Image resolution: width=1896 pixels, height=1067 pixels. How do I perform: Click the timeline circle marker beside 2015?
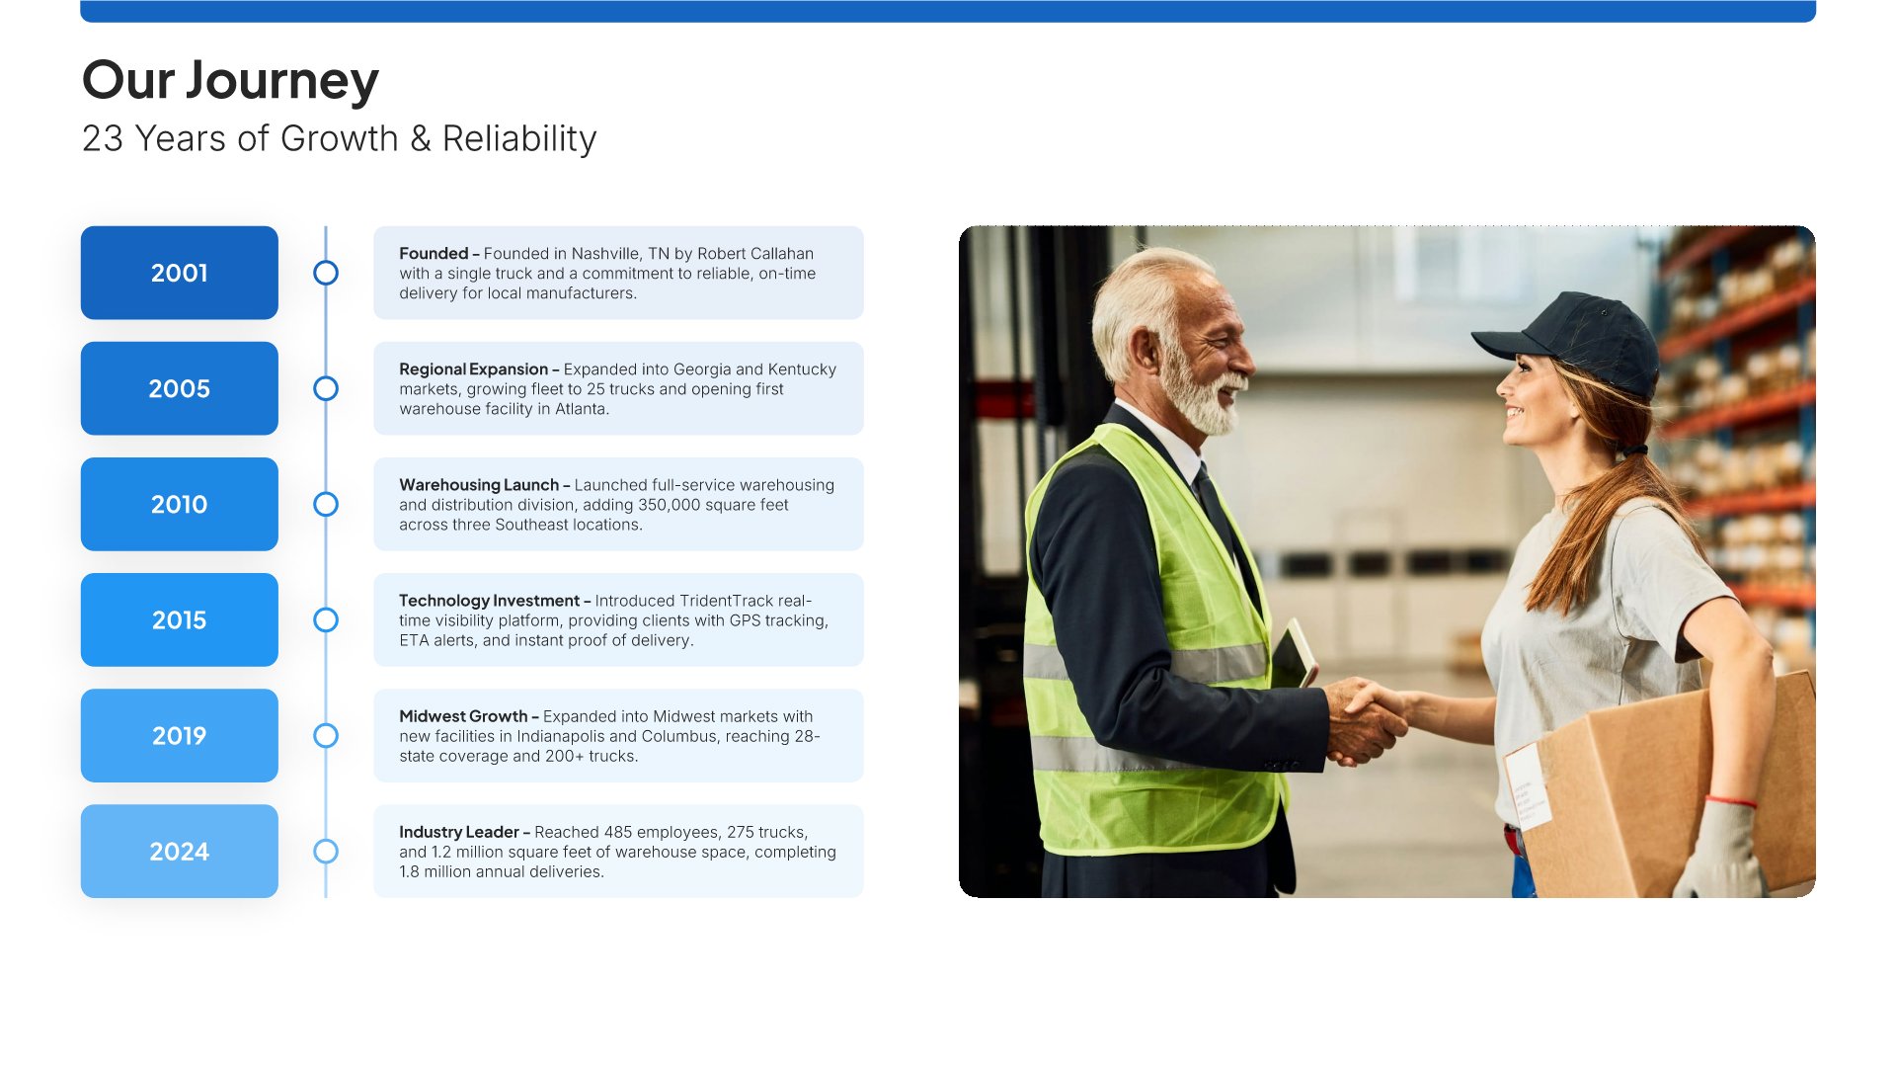click(326, 619)
